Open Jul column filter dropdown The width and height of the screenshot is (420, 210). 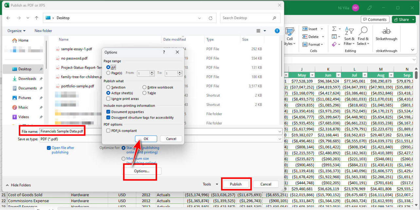coord(364,75)
